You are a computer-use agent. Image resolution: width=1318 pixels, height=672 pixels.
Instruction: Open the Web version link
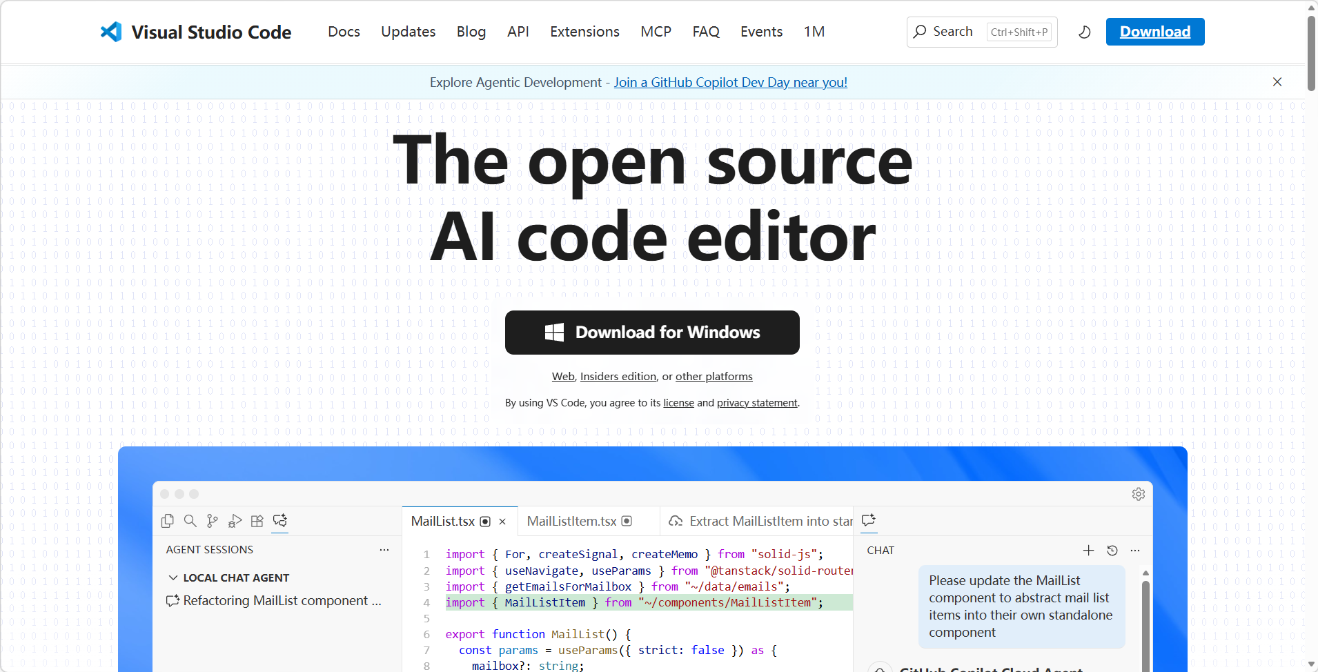(563, 377)
